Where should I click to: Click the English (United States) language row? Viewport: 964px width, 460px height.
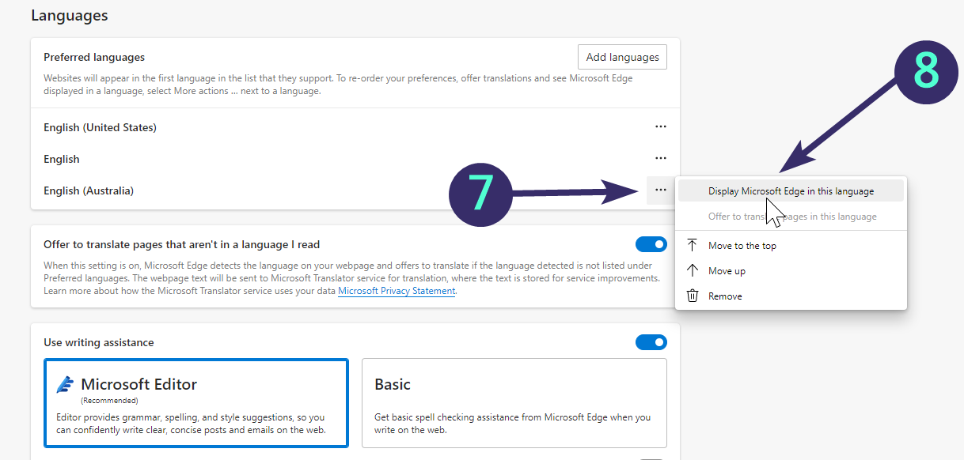pyautogui.click(x=101, y=127)
